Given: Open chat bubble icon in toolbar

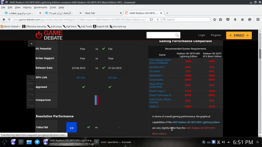Looking at the screenshot, I should coord(250,20).
